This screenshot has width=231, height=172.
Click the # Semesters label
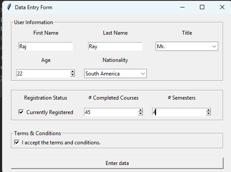pos(181,98)
